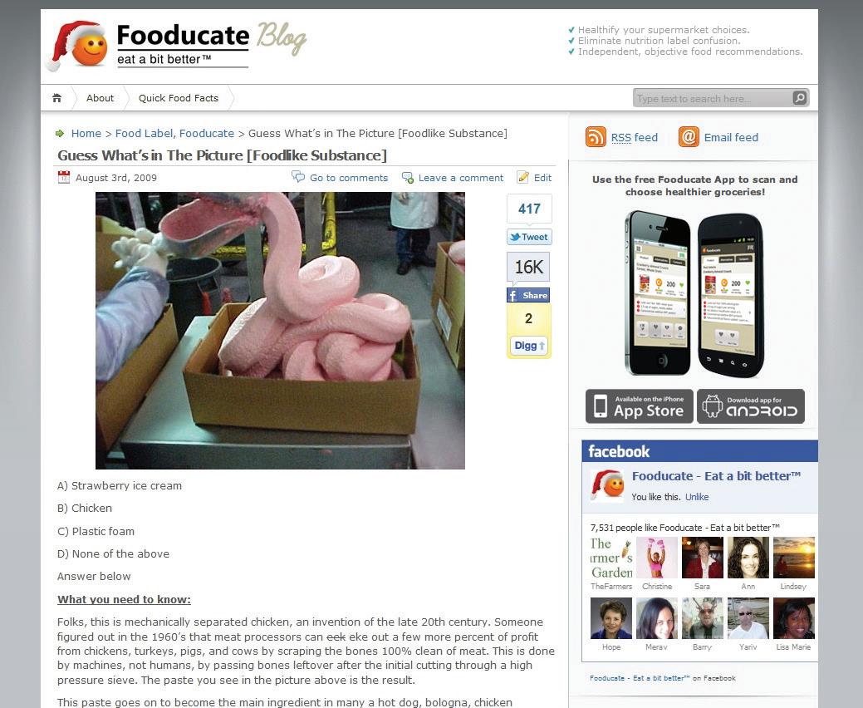Download from the iPhone App Store button
This screenshot has height=708, width=863.
pos(639,406)
